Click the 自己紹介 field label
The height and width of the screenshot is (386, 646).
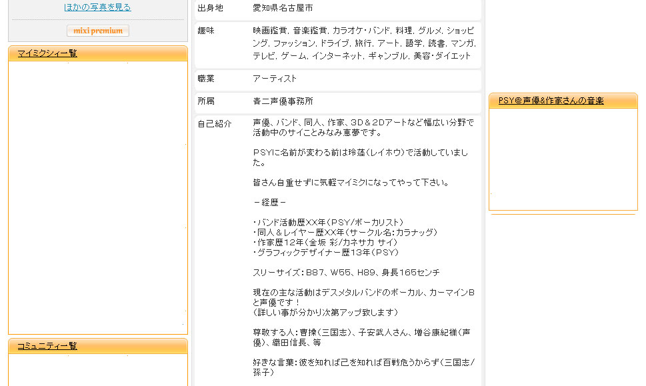(x=215, y=124)
